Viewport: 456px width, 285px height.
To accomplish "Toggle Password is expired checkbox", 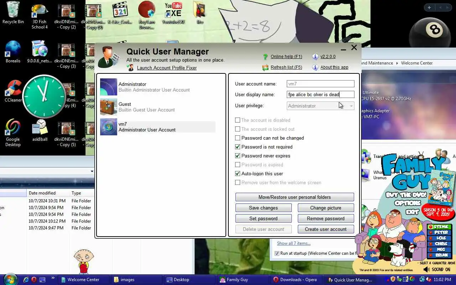I will (x=238, y=165).
